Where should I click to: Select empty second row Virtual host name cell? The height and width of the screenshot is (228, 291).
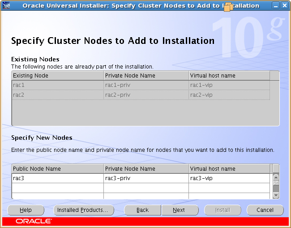click(229, 188)
